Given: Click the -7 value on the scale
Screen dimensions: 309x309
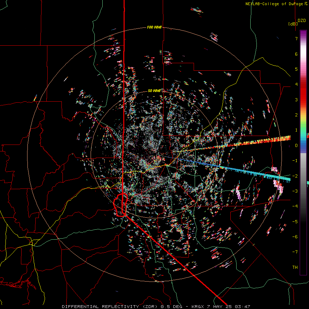Looking at the screenshot, I should [x=295, y=252].
